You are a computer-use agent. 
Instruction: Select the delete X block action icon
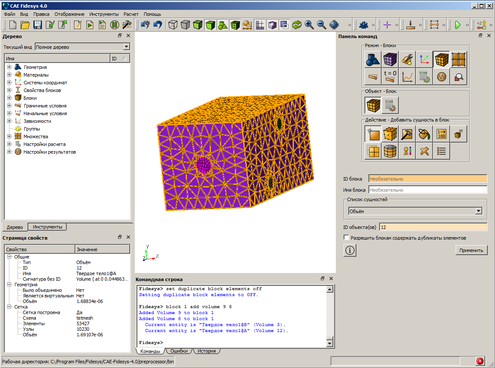tap(424, 151)
